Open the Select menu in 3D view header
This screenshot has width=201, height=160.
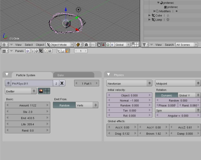29,45
